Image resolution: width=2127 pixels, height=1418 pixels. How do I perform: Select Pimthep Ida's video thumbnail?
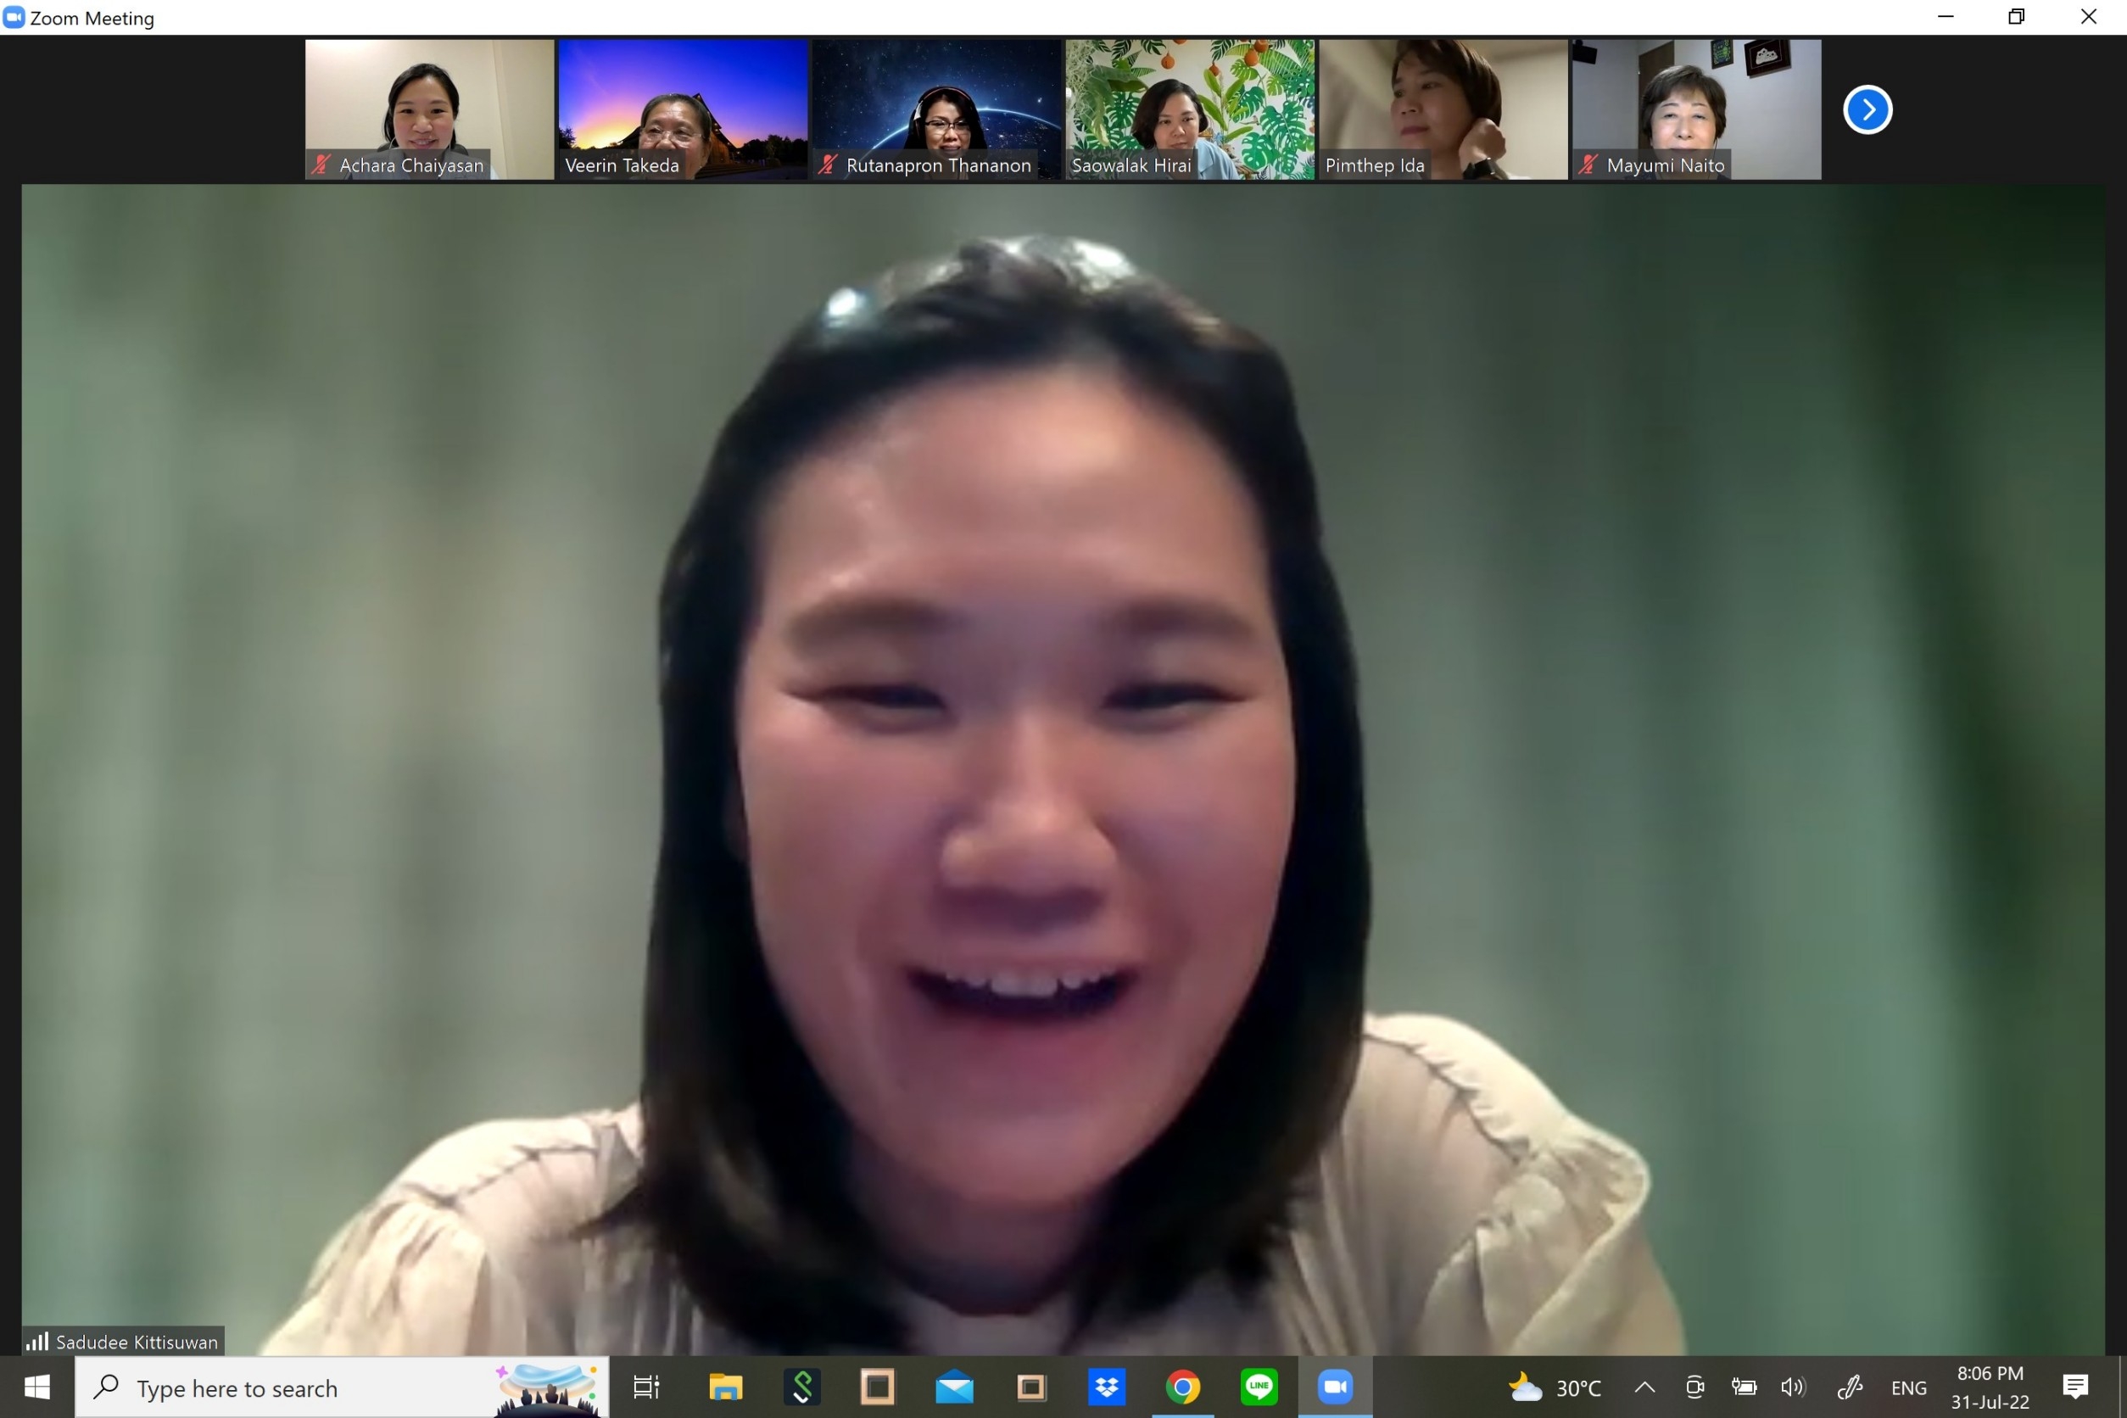click(x=1443, y=109)
